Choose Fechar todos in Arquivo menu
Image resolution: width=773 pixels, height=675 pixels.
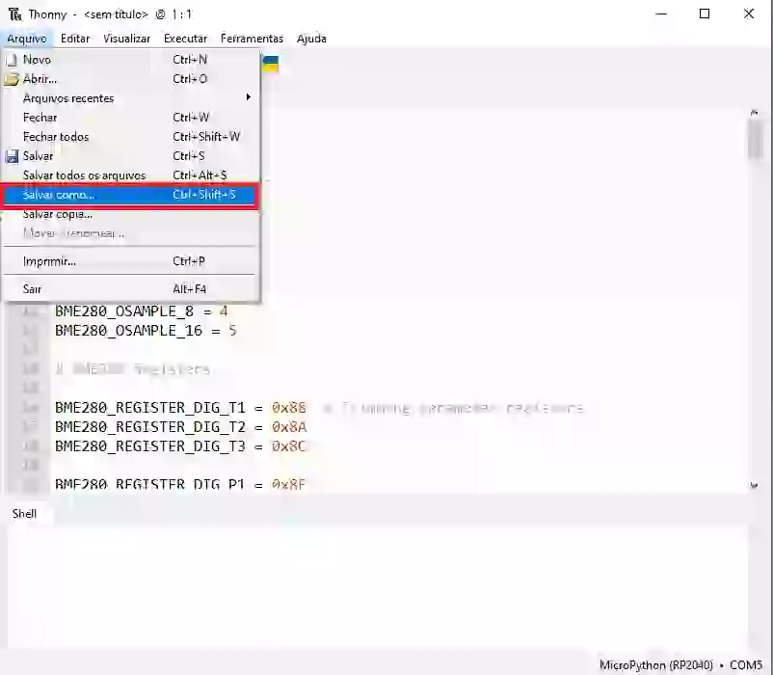[x=56, y=137]
